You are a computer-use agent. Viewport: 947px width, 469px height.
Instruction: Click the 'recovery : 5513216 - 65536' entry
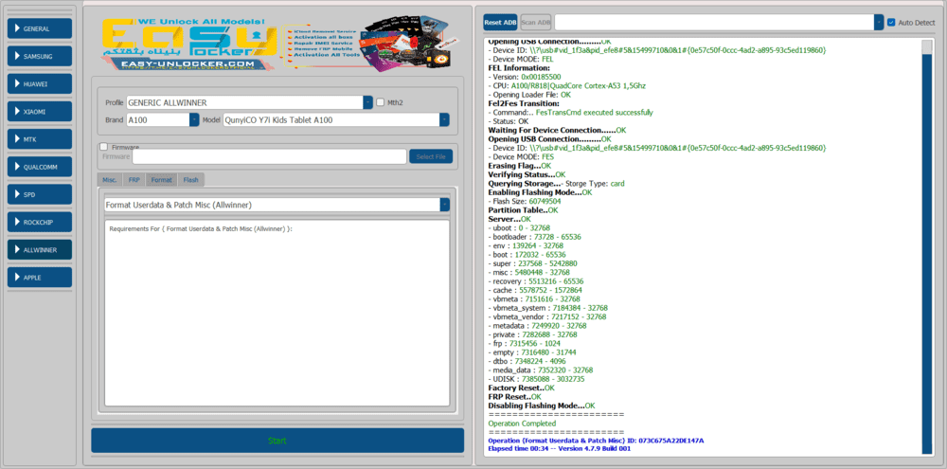click(536, 281)
